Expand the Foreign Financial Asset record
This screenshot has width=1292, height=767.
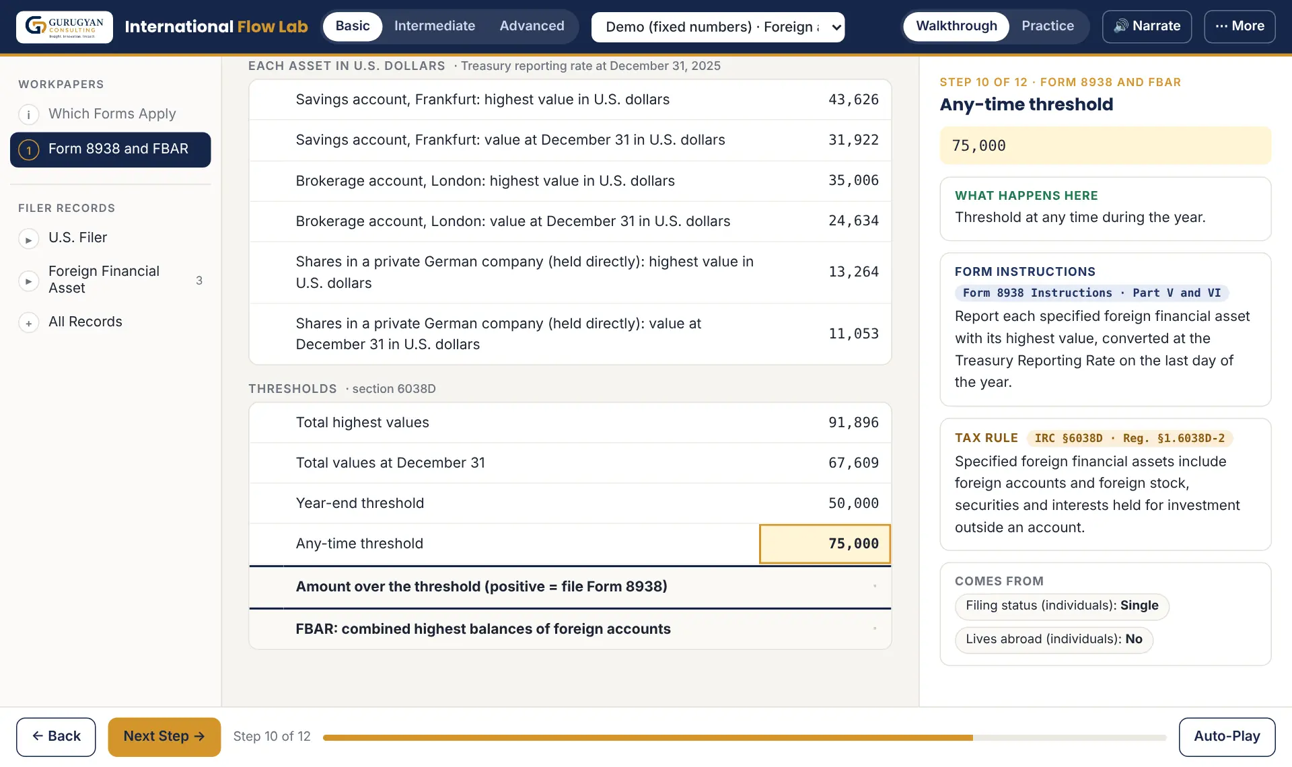(28, 281)
